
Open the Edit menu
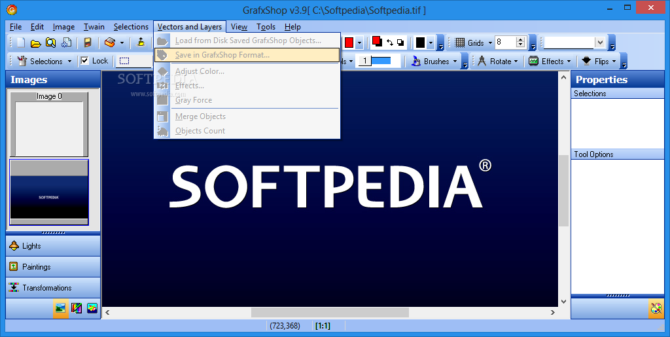pos(37,26)
